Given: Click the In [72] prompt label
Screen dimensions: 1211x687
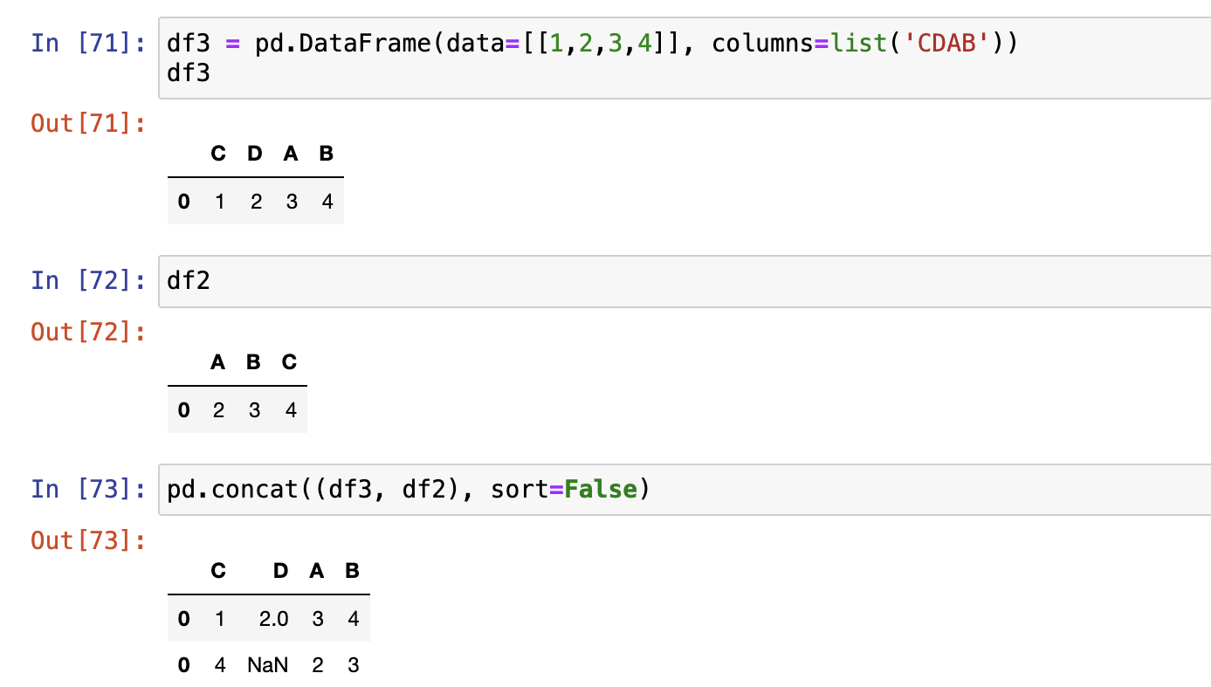Looking at the screenshot, I should tap(88, 281).
